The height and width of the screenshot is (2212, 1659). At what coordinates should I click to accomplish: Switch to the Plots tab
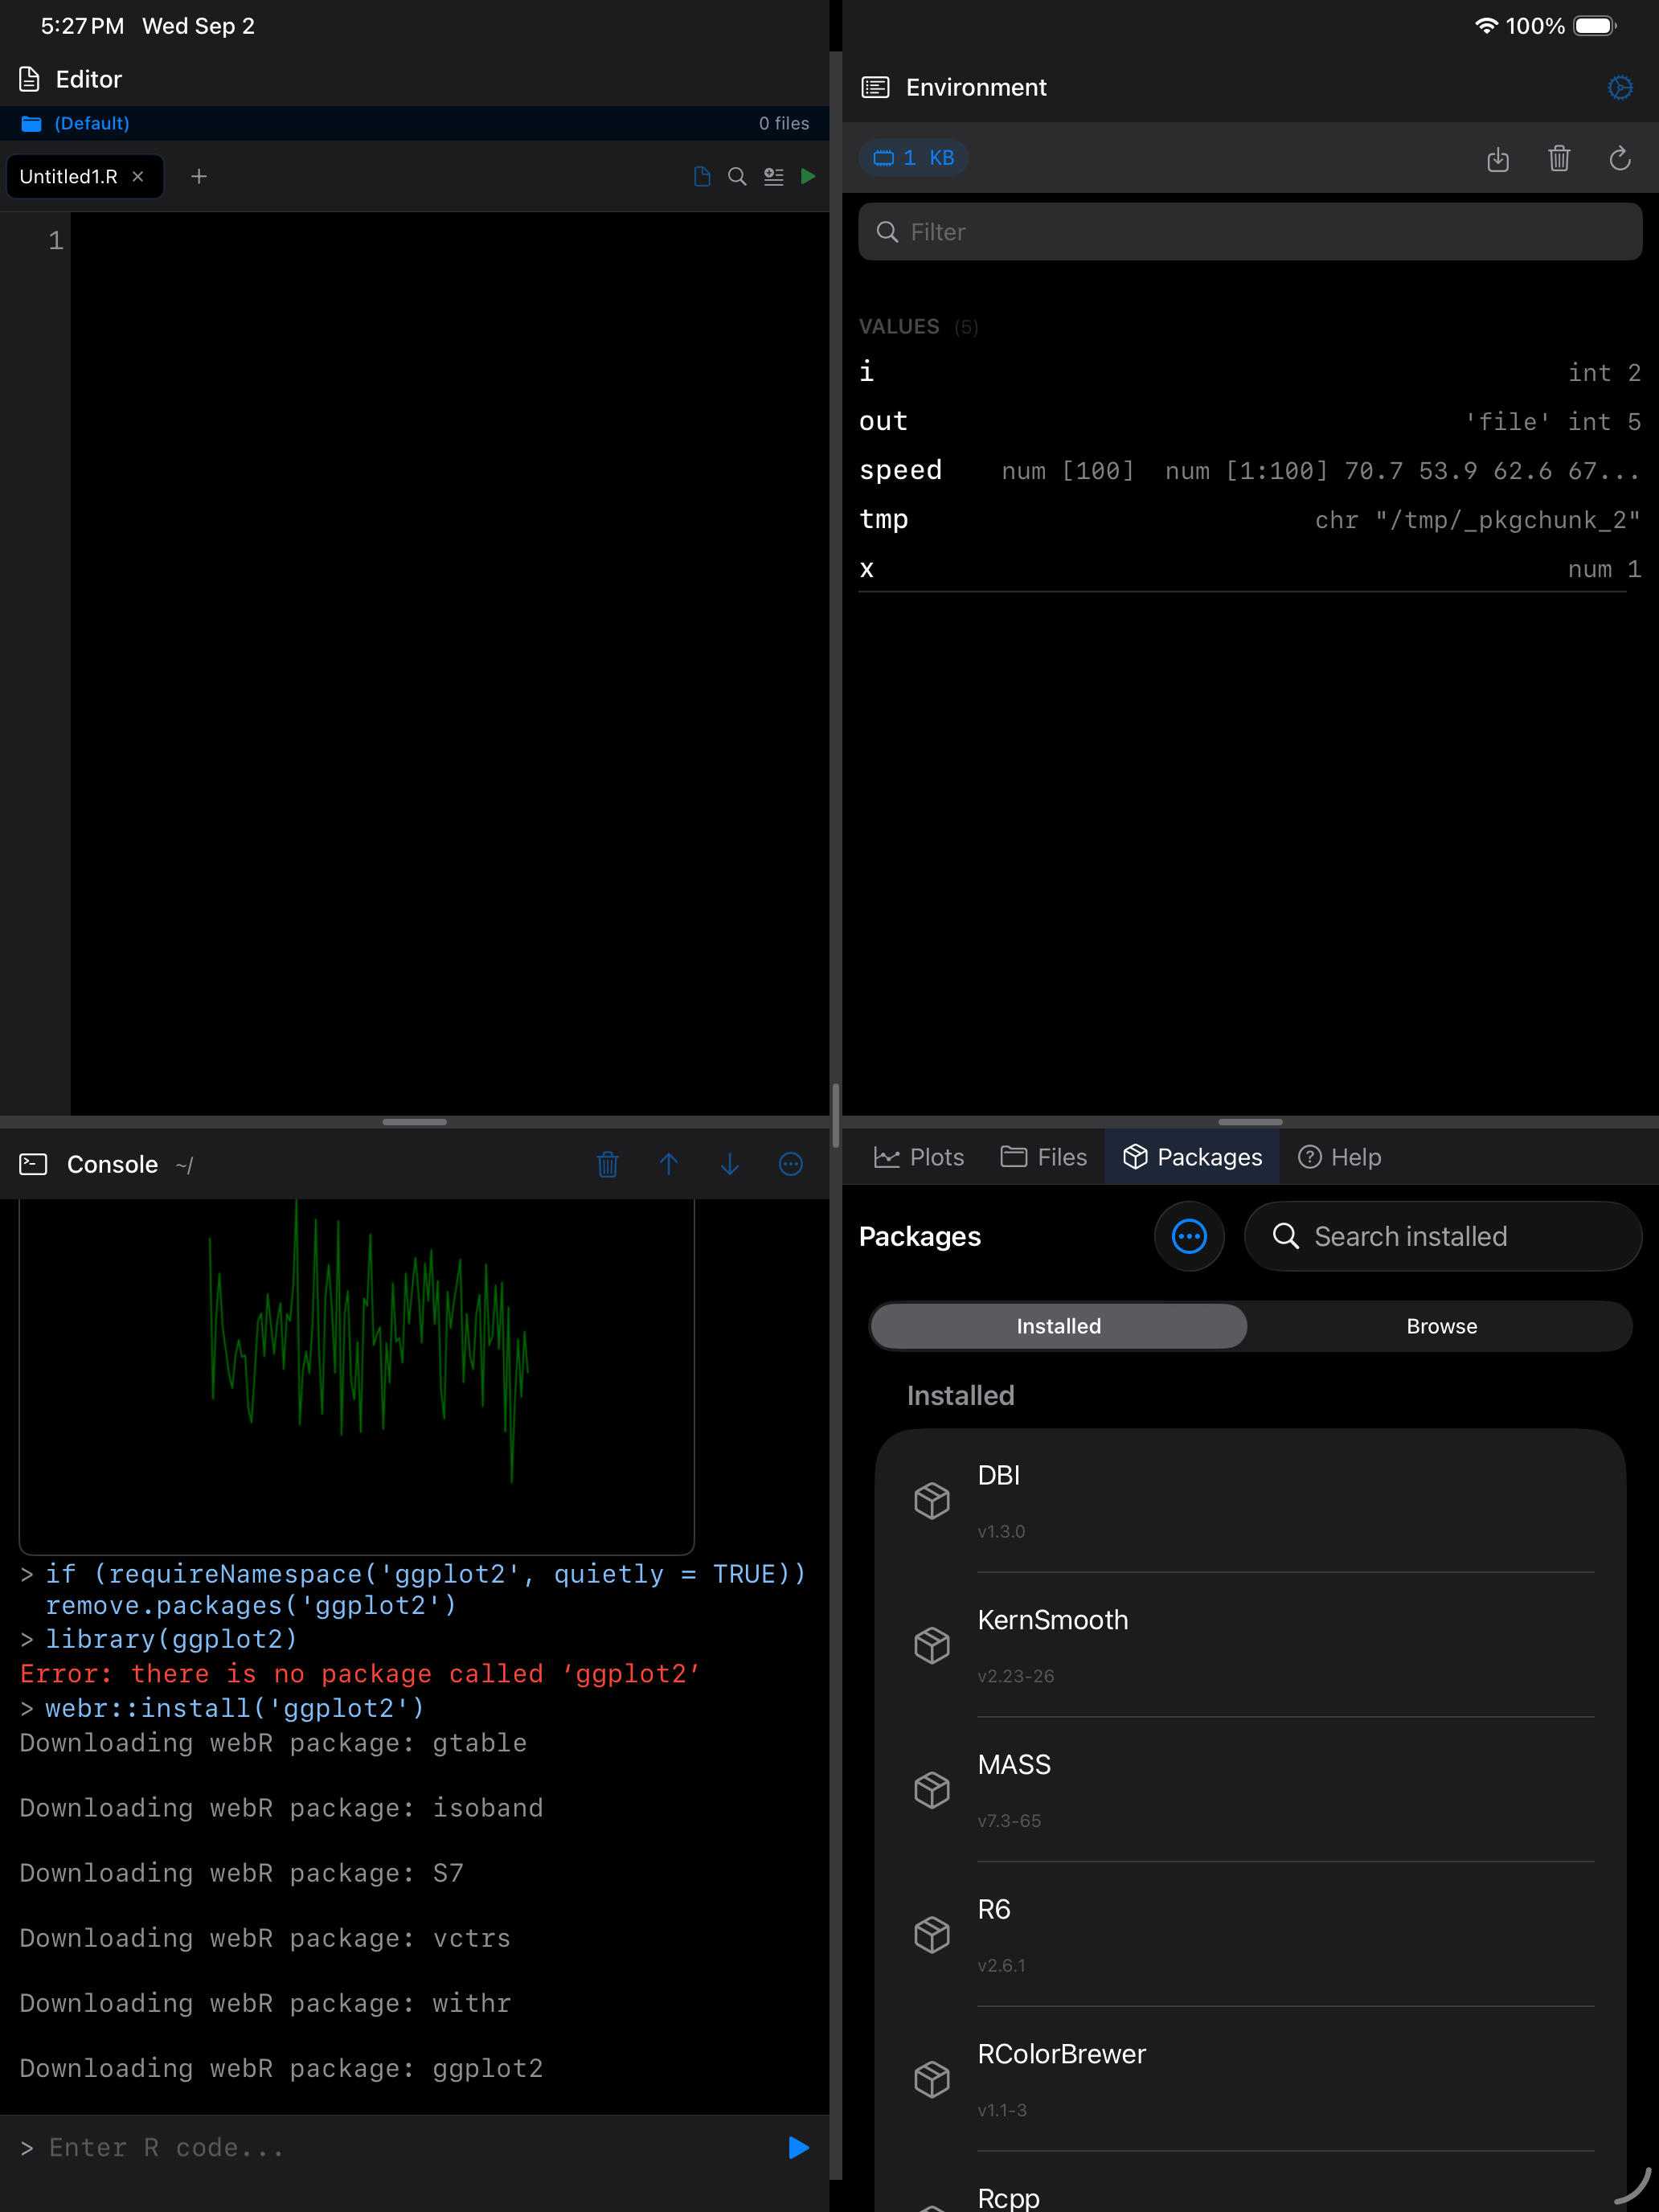919,1157
